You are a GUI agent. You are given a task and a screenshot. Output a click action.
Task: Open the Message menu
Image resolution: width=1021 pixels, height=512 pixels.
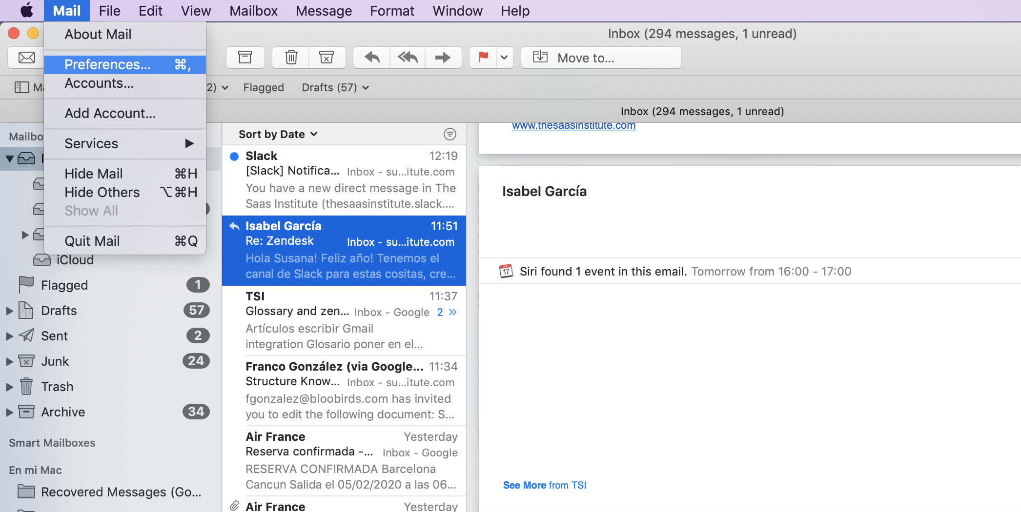click(x=324, y=11)
